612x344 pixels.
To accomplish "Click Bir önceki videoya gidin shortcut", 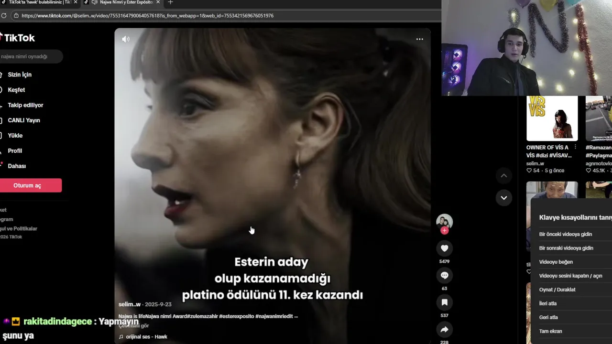I will click(566, 234).
